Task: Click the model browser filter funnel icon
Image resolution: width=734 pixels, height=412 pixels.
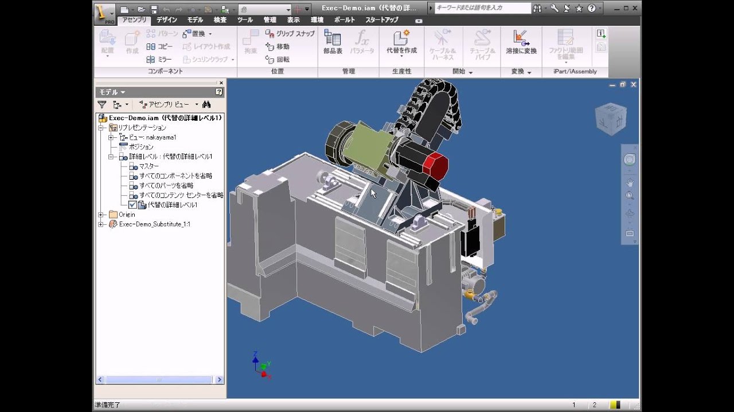Action: point(101,105)
